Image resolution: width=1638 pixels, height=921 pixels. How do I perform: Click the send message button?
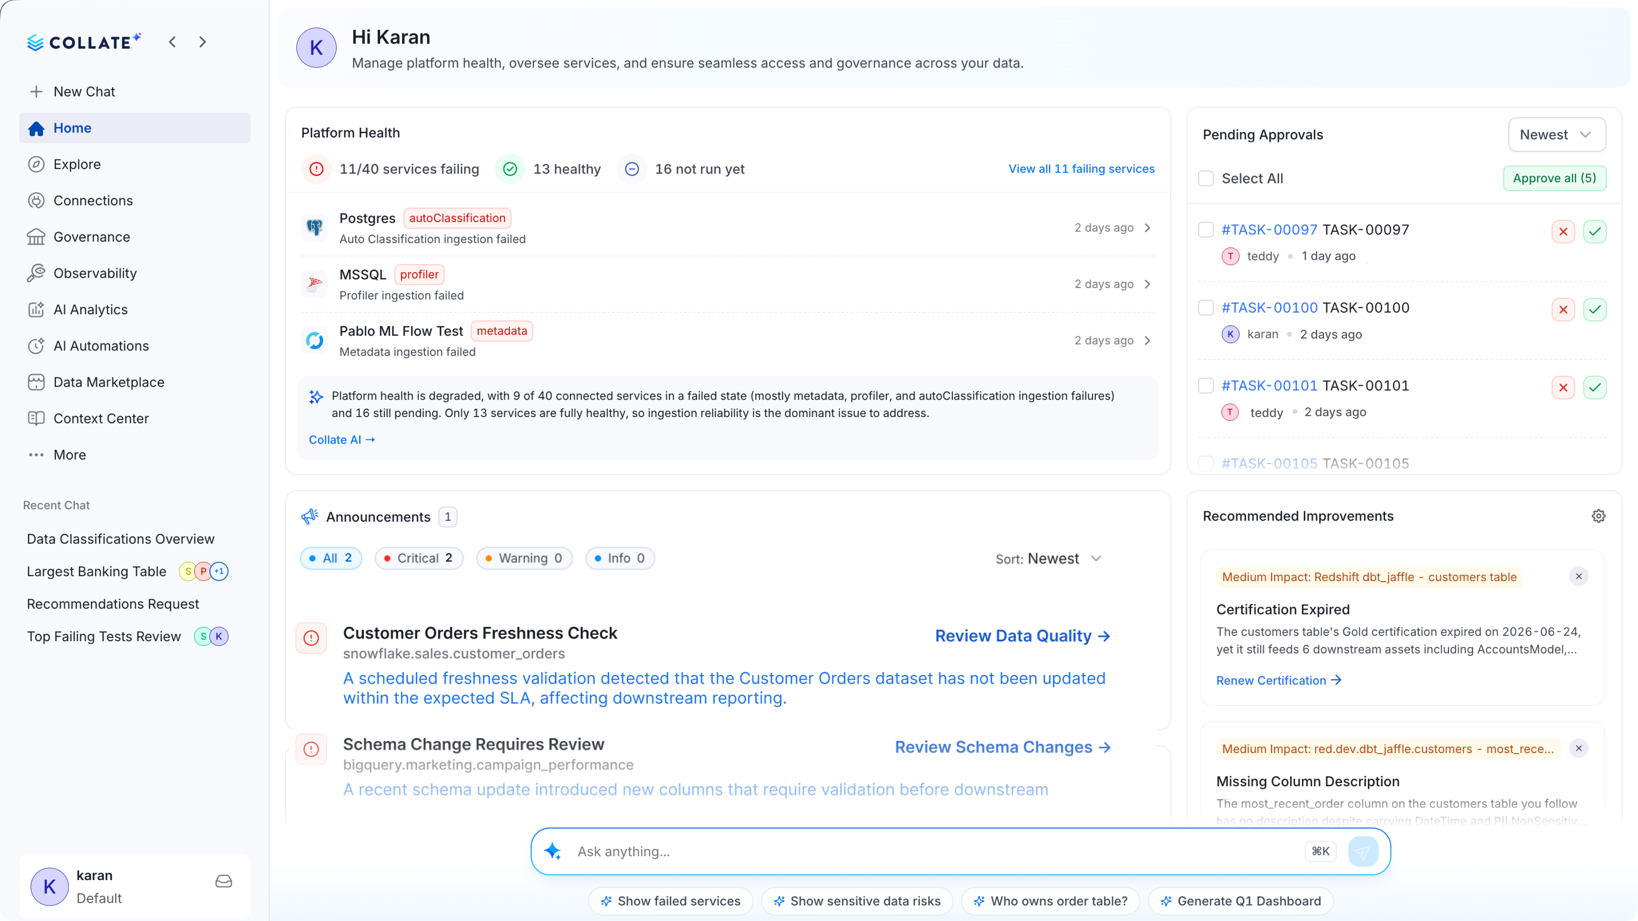pos(1363,852)
